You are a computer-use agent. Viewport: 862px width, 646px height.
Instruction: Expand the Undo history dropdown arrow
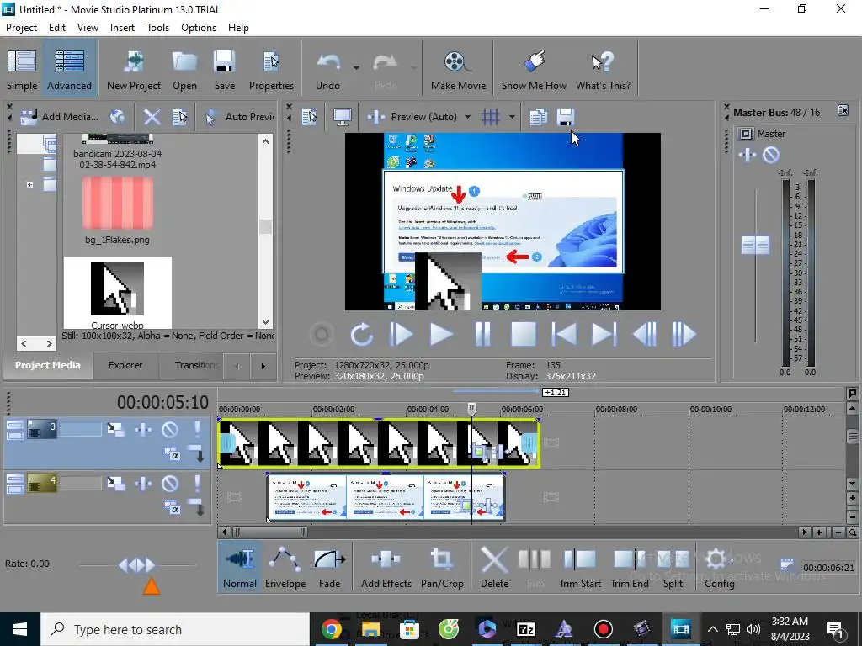356,68
